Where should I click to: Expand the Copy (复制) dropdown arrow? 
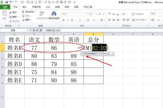click(x=18, y=17)
